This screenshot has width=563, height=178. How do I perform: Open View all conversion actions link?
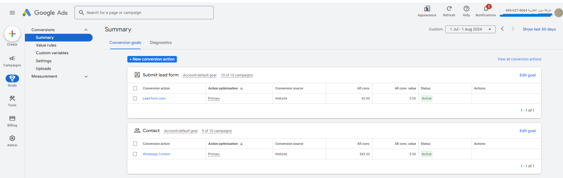[x=519, y=59]
